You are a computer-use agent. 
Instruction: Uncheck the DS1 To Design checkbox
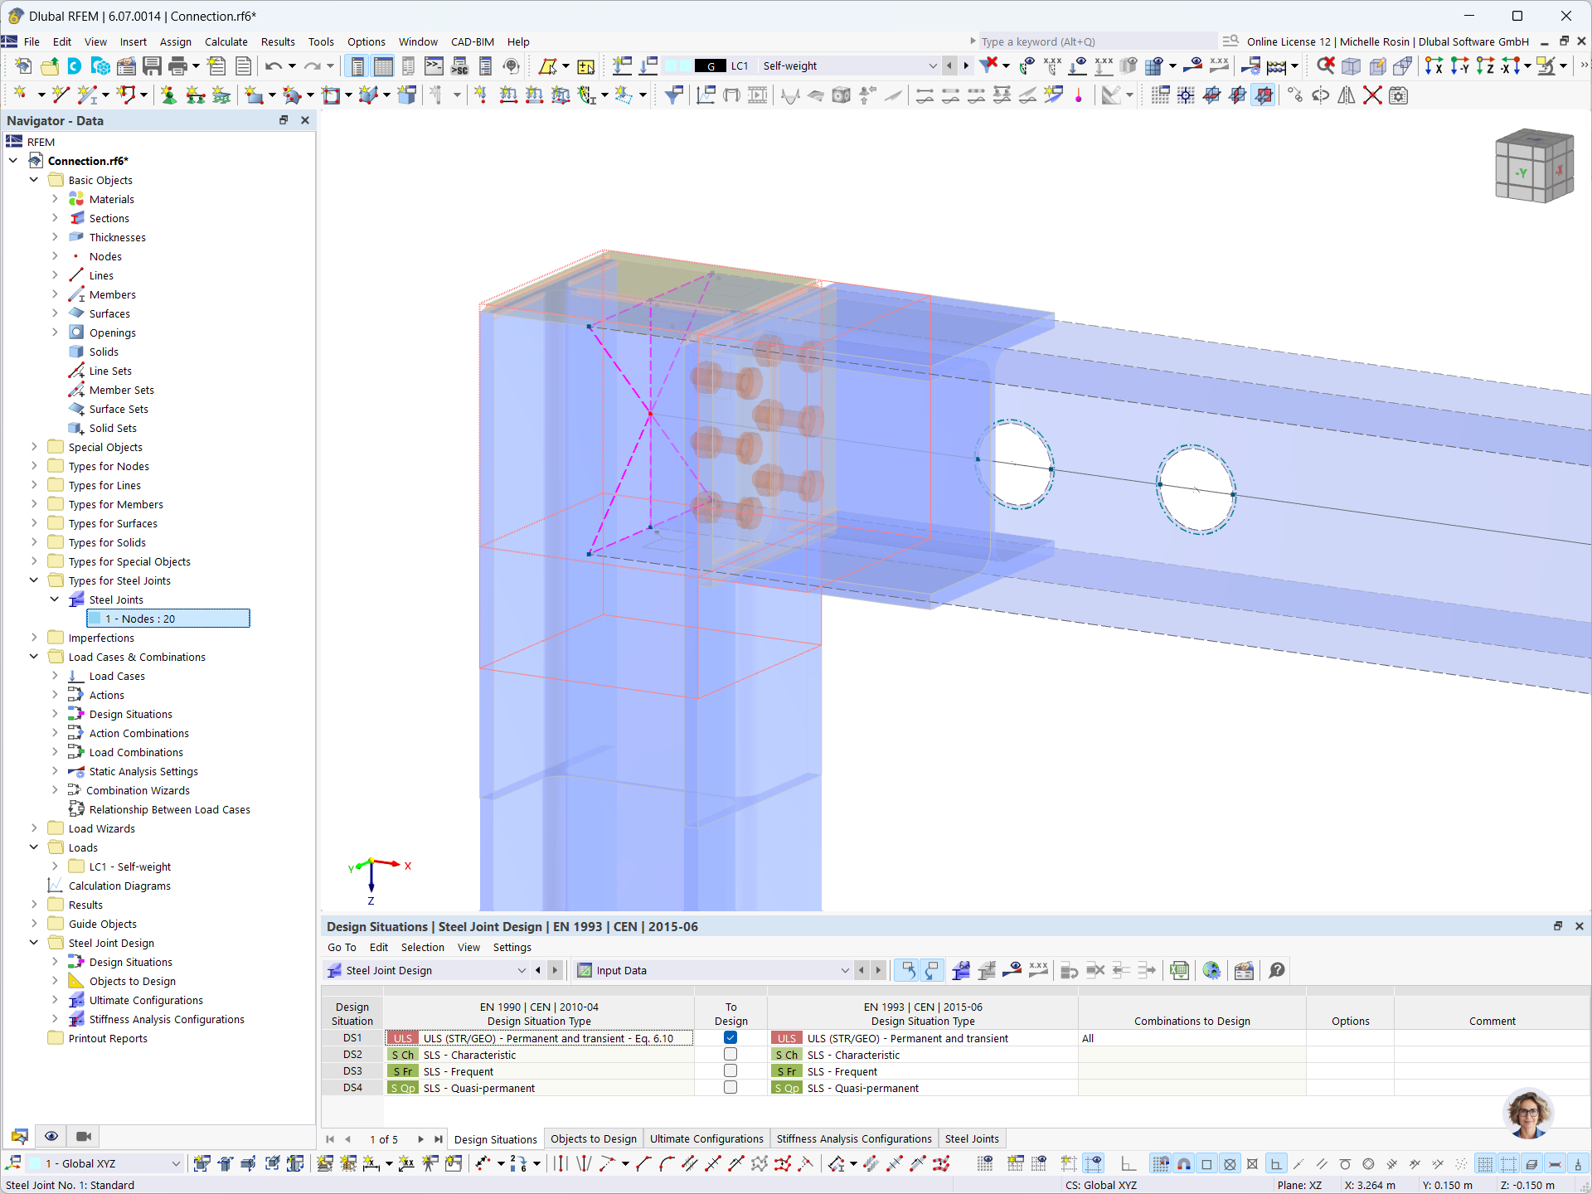pos(730,1038)
